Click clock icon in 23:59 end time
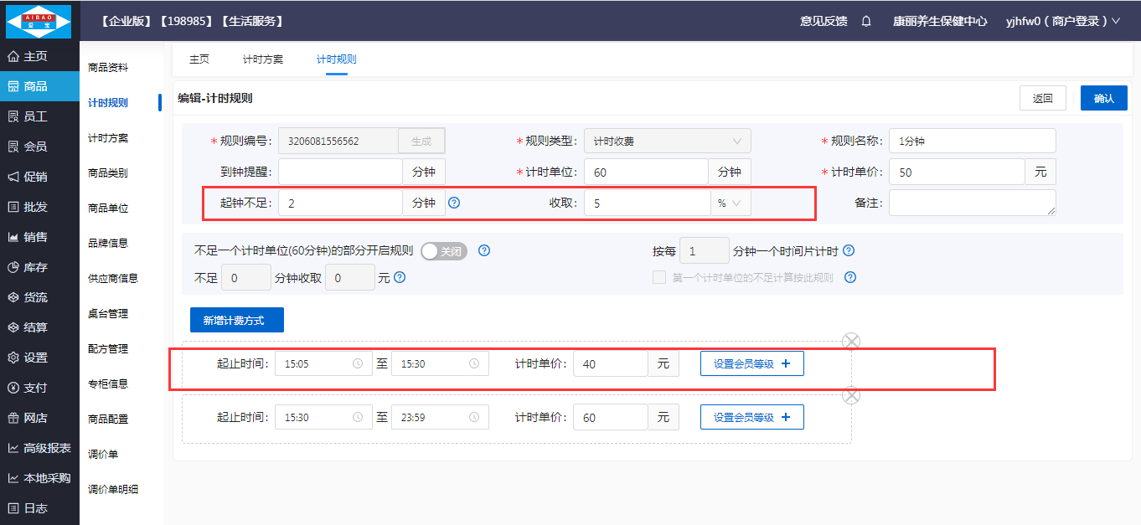The width and height of the screenshot is (1141, 525). pos(474,417)
